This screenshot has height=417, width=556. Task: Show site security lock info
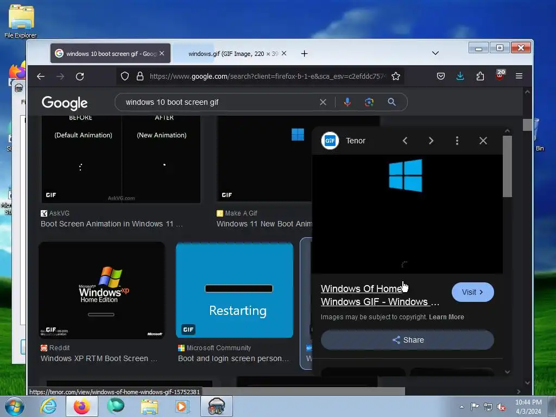[140, 76]
